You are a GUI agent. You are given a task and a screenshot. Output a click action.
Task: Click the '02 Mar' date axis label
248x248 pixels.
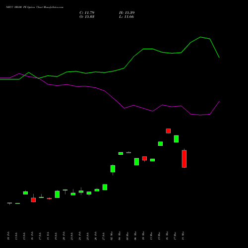[112, 236]
